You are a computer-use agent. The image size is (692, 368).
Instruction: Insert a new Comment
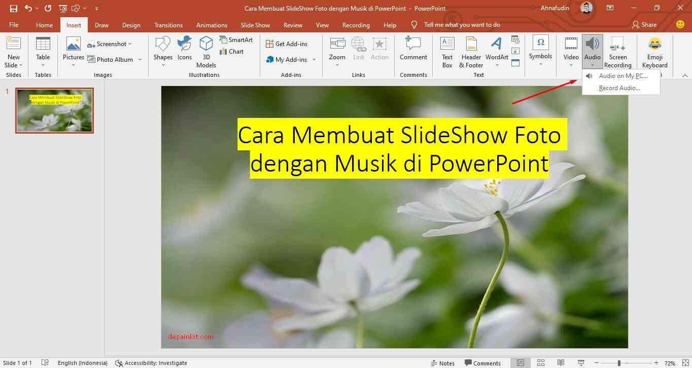(x=413, y=49)
